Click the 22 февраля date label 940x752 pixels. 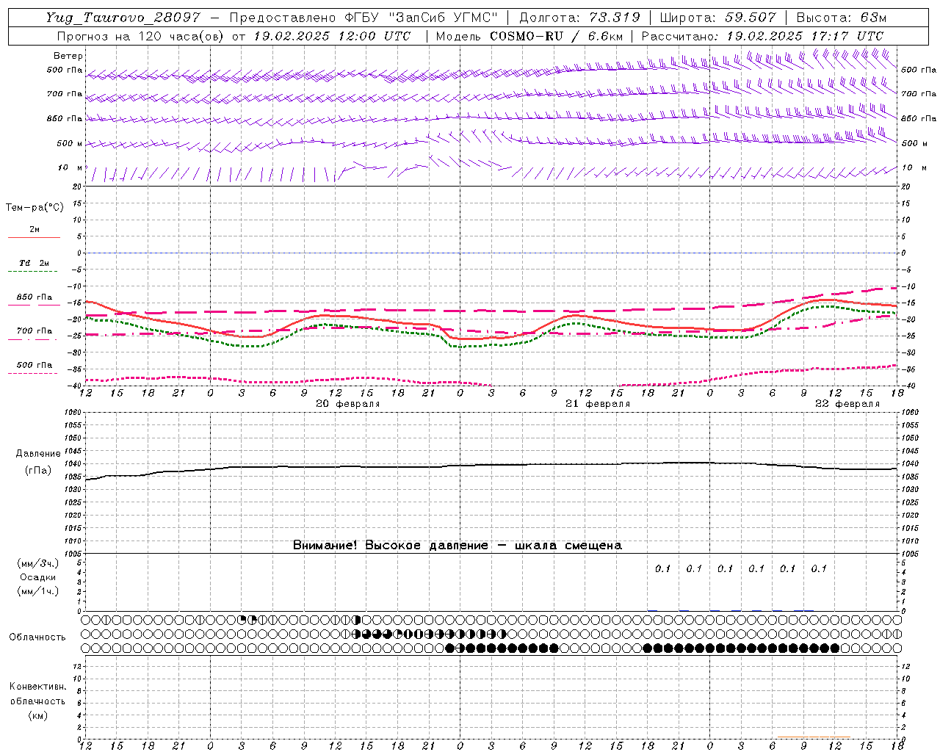click(847, 404)
